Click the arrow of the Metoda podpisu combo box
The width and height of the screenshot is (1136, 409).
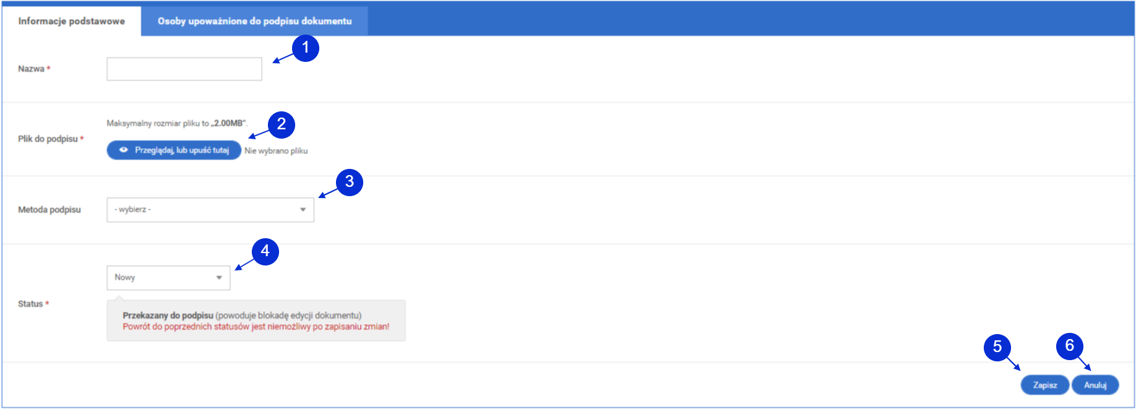(x=303, y=210)
